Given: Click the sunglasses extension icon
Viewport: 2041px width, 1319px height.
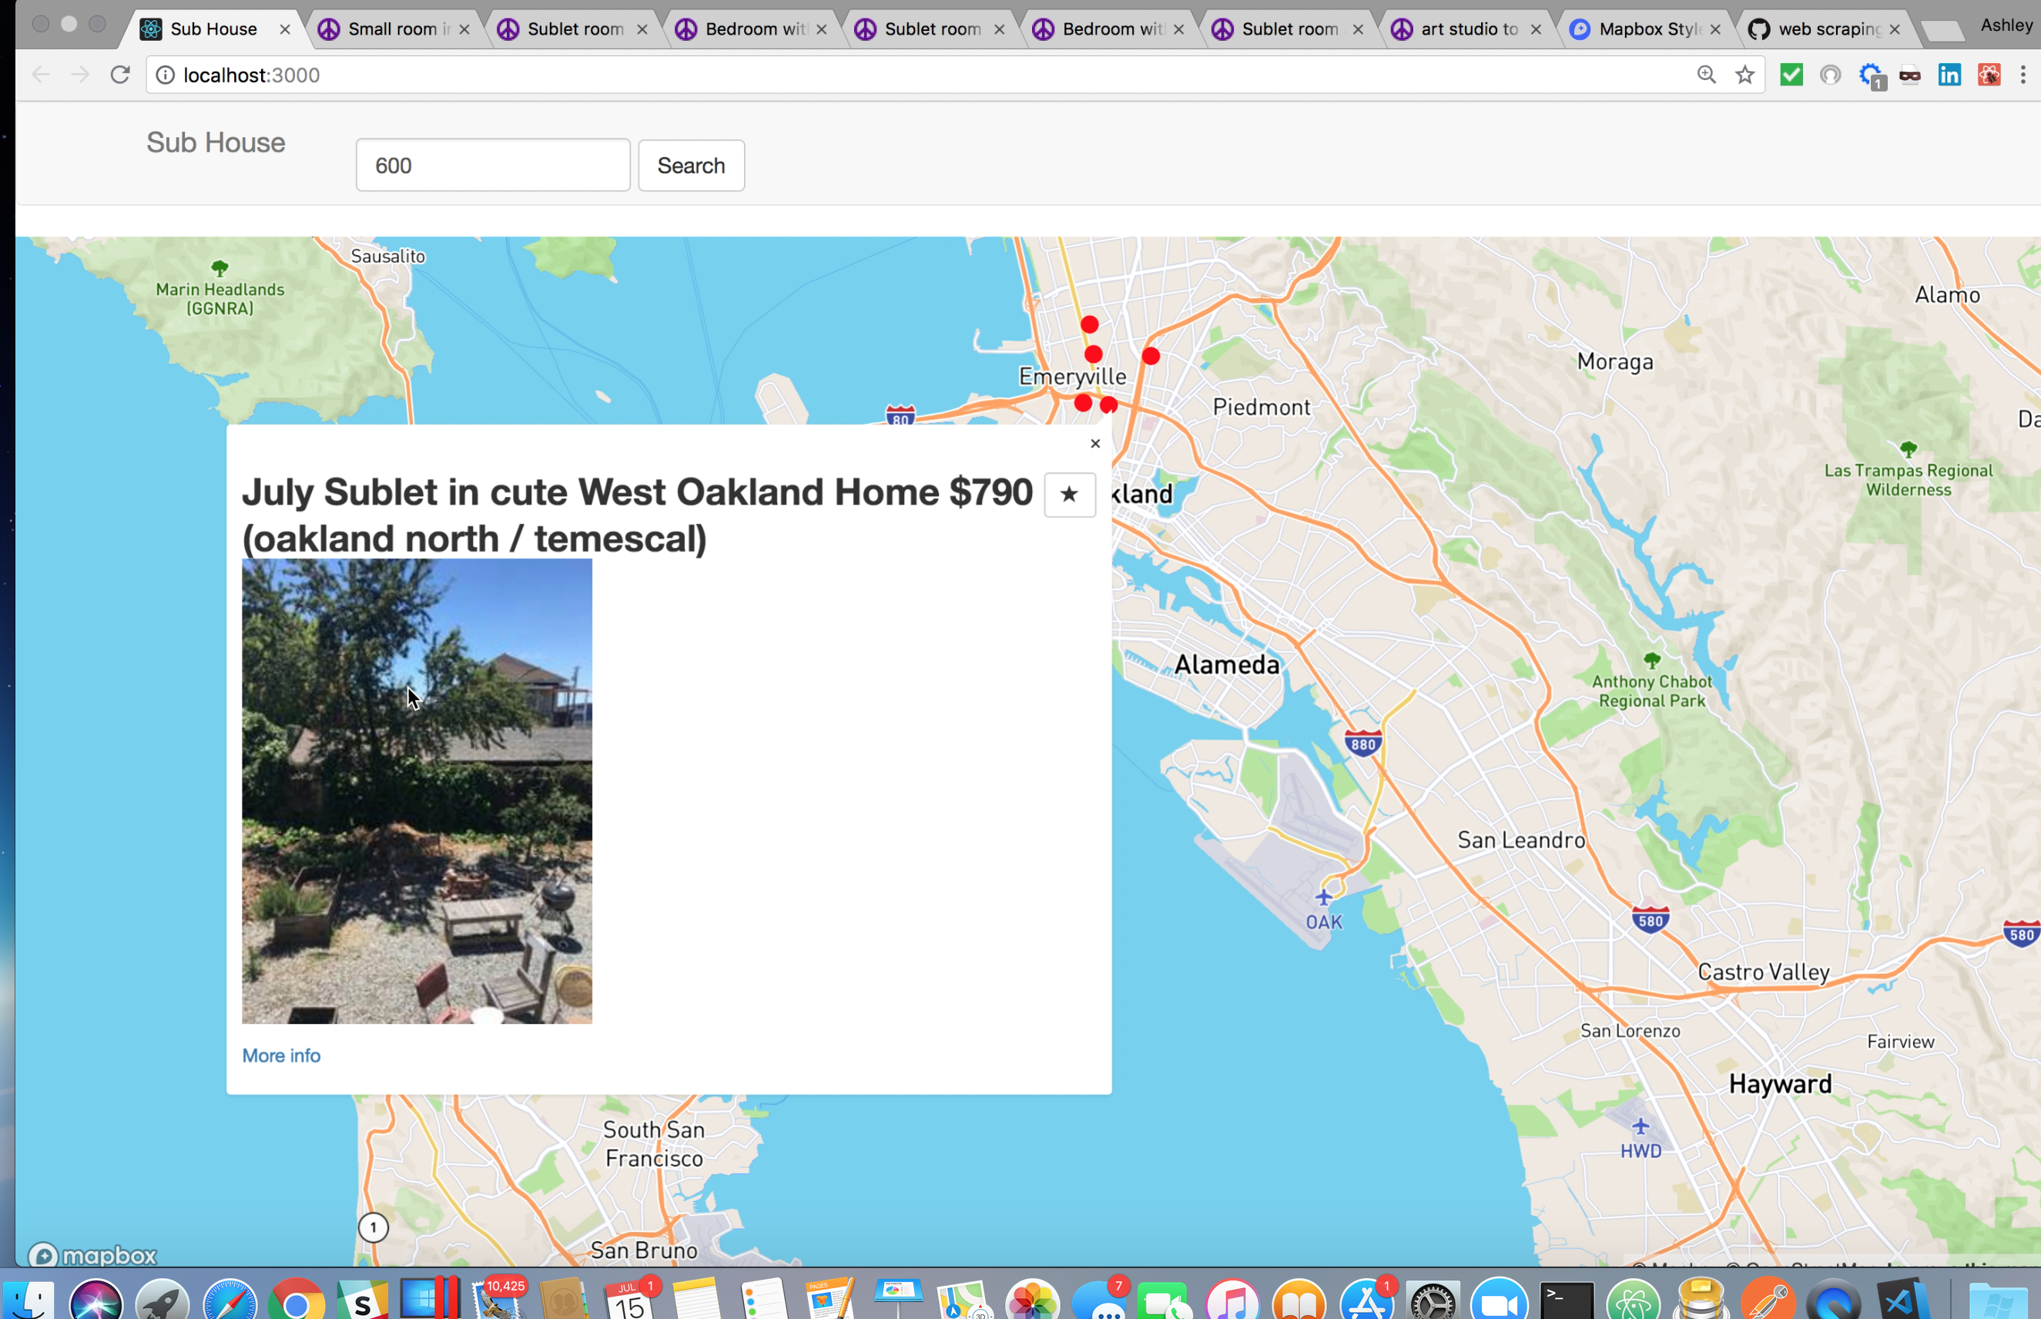Looking at the screenshot, I should click(x=1910, y=76).
